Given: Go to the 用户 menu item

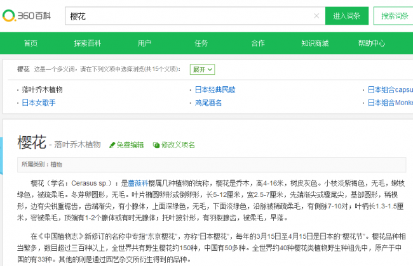Looking at the screenshot, I should (144, 43).
